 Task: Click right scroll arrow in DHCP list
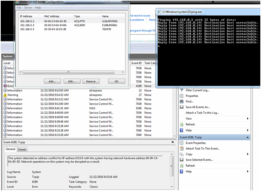tap(123, 72)
